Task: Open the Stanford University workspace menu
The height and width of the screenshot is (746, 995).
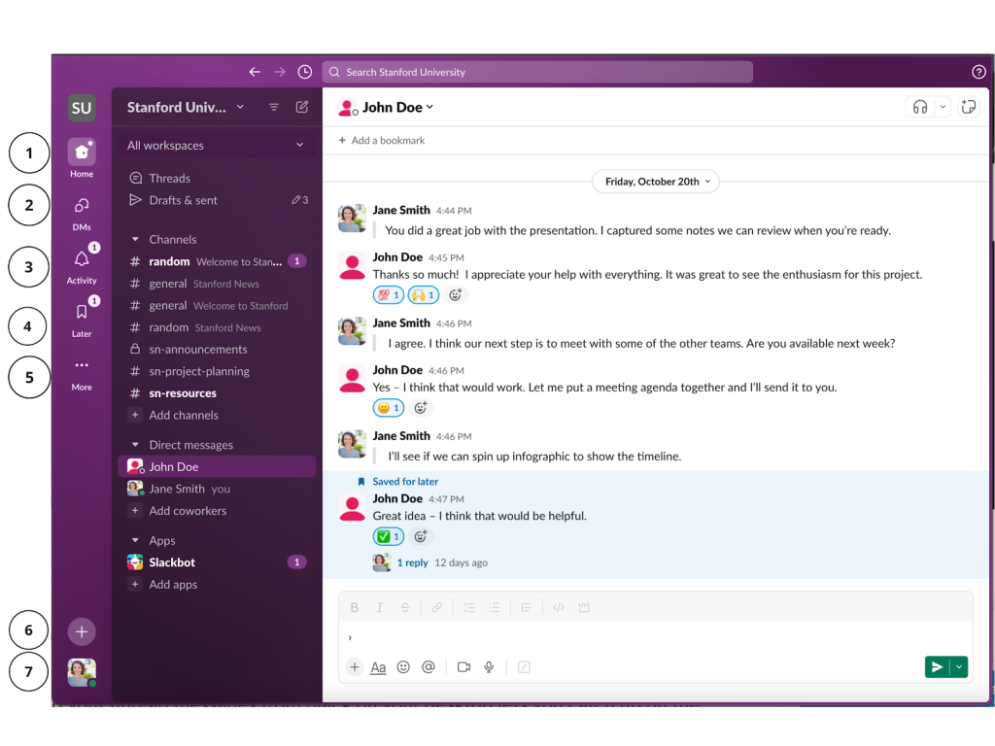Action: [181, 107]
